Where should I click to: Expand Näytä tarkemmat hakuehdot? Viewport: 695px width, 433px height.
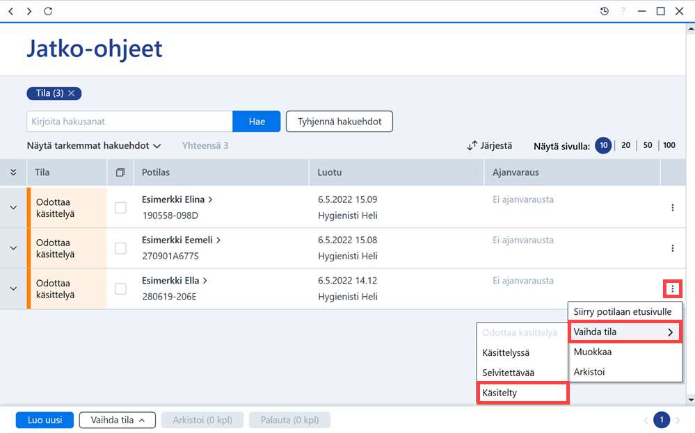click(x=93, y=146)
